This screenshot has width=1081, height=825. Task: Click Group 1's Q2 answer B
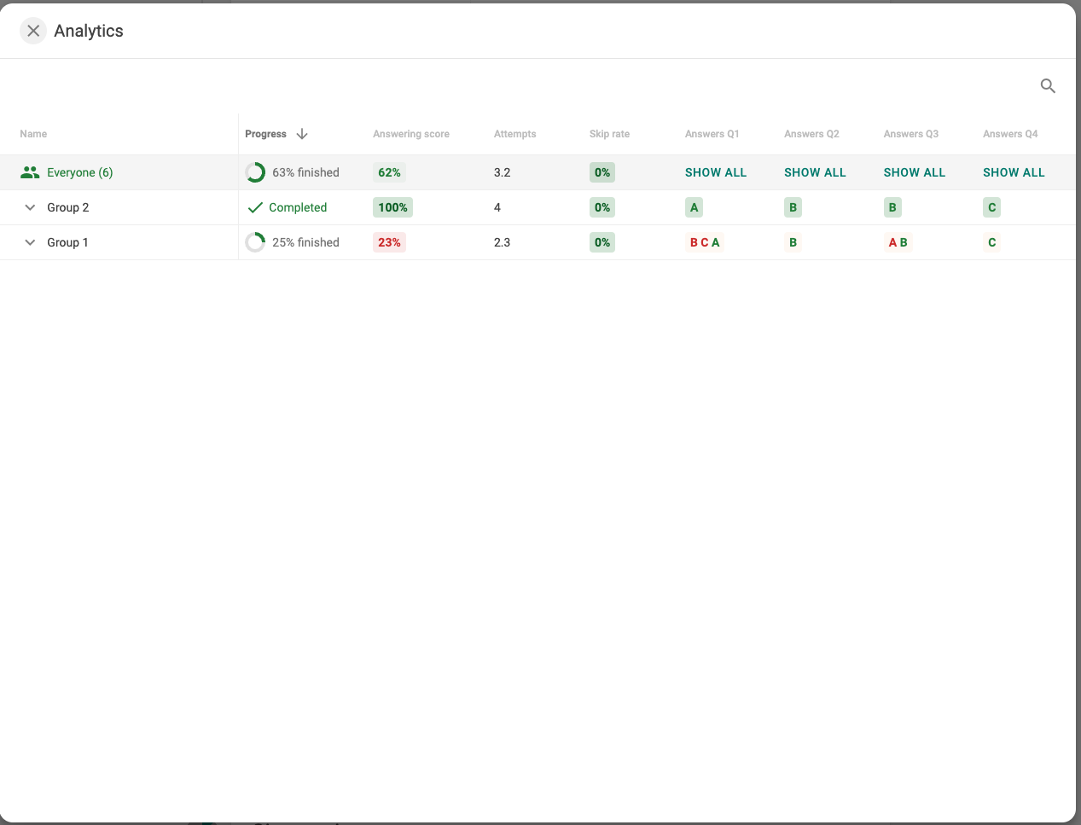pos(793,242)
